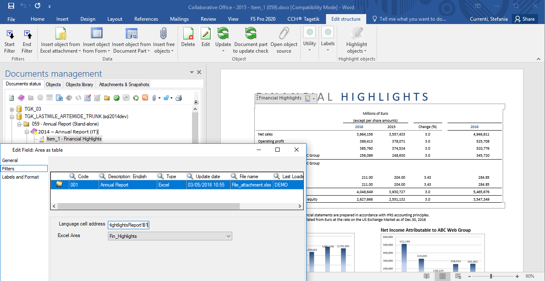Click the Language cell address field
Screen dimensions: 545x281
[129, 225]
